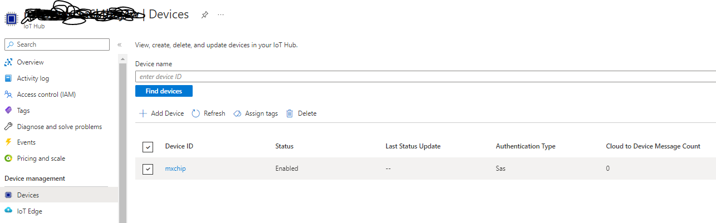Click the Find devices button
The width and height of the screenshot is (716, 223).
pos(164,91)
